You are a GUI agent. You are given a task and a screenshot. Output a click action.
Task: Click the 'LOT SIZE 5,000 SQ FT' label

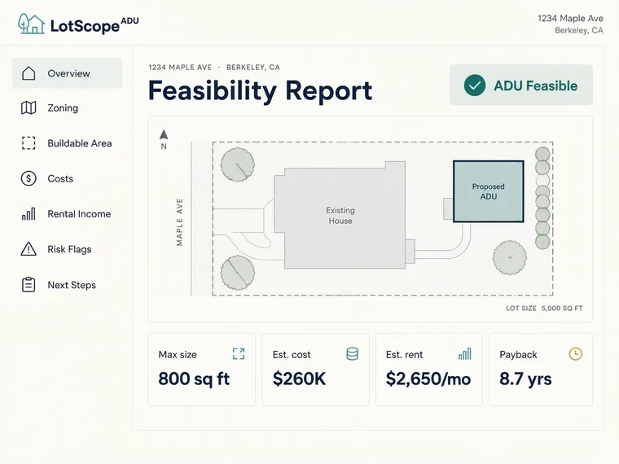click(x=544, y=309)
